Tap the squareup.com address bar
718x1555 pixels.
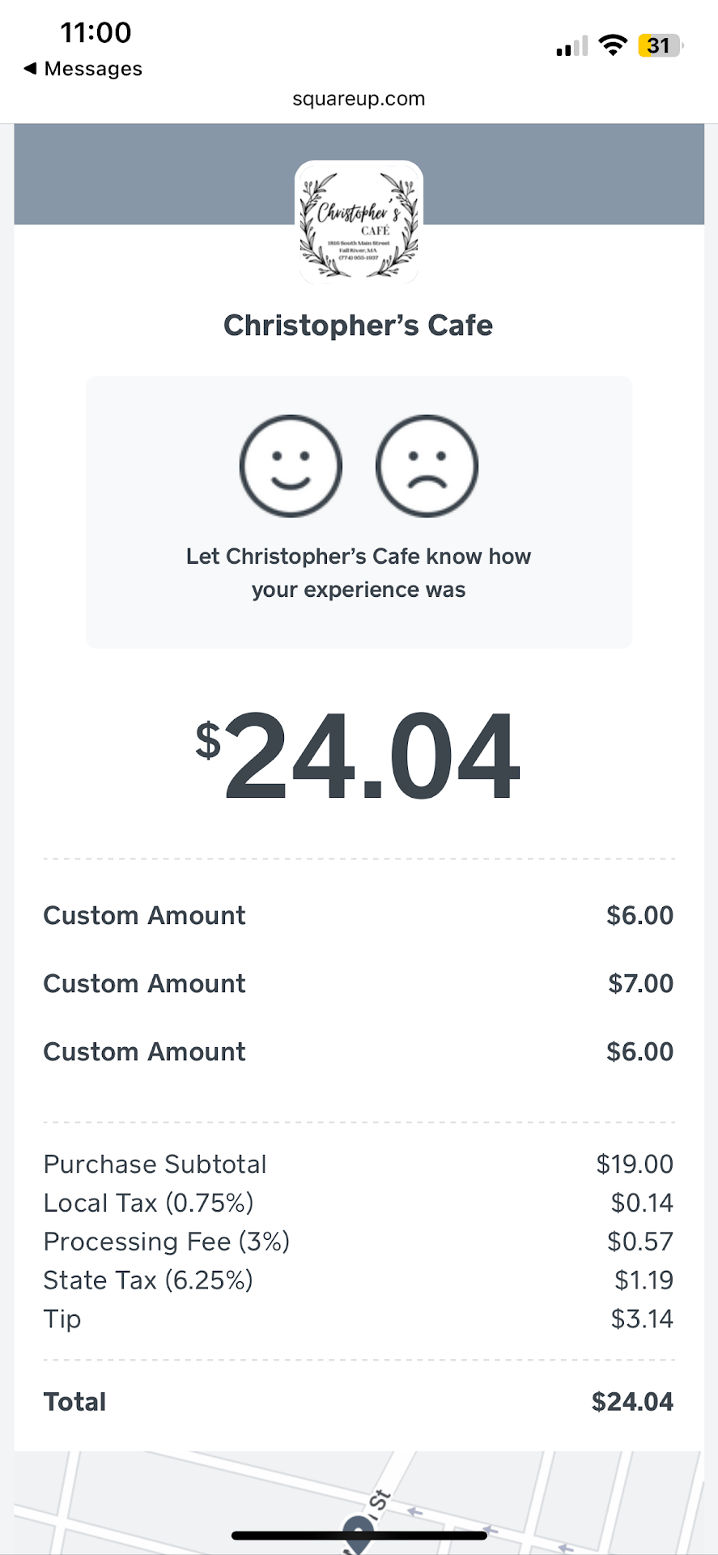point(359,99)
